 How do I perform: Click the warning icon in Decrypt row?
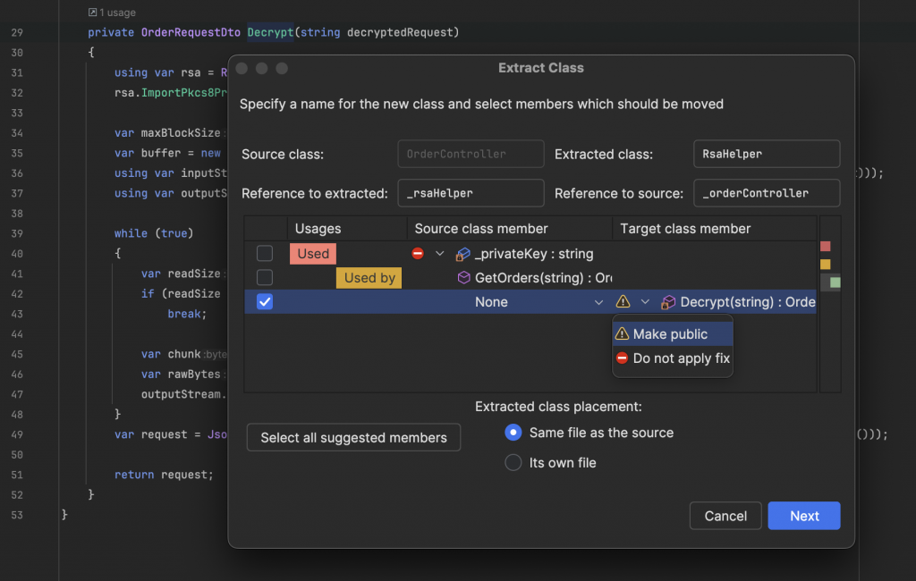[x=623, y=302]
